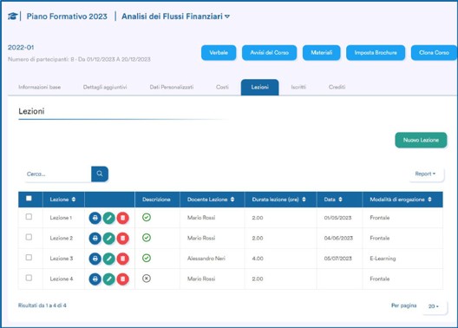Click the date 04/06/2023 cell
This screenshot has height=328, width=458.
click(x=338, y=239)
